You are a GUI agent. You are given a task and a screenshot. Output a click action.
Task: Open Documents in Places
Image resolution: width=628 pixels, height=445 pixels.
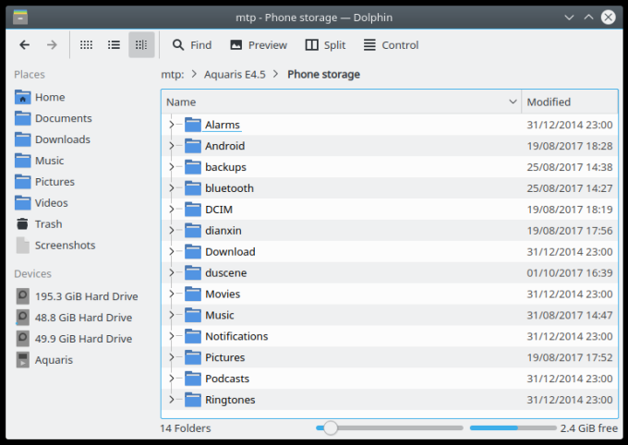pos(54,118)
